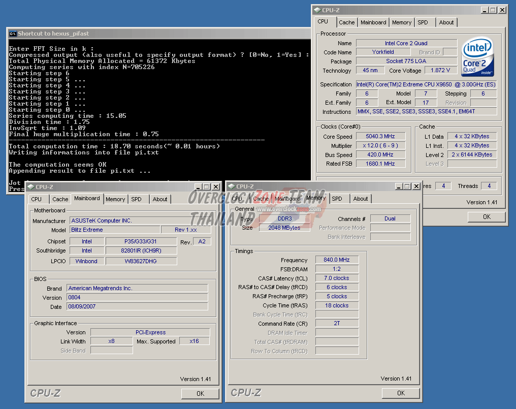Image resolution: width=516 pixels, height=409 pixels.
Task: Click the FSB:DRAM ratio 1:2
Action: [x=337, y=269]
